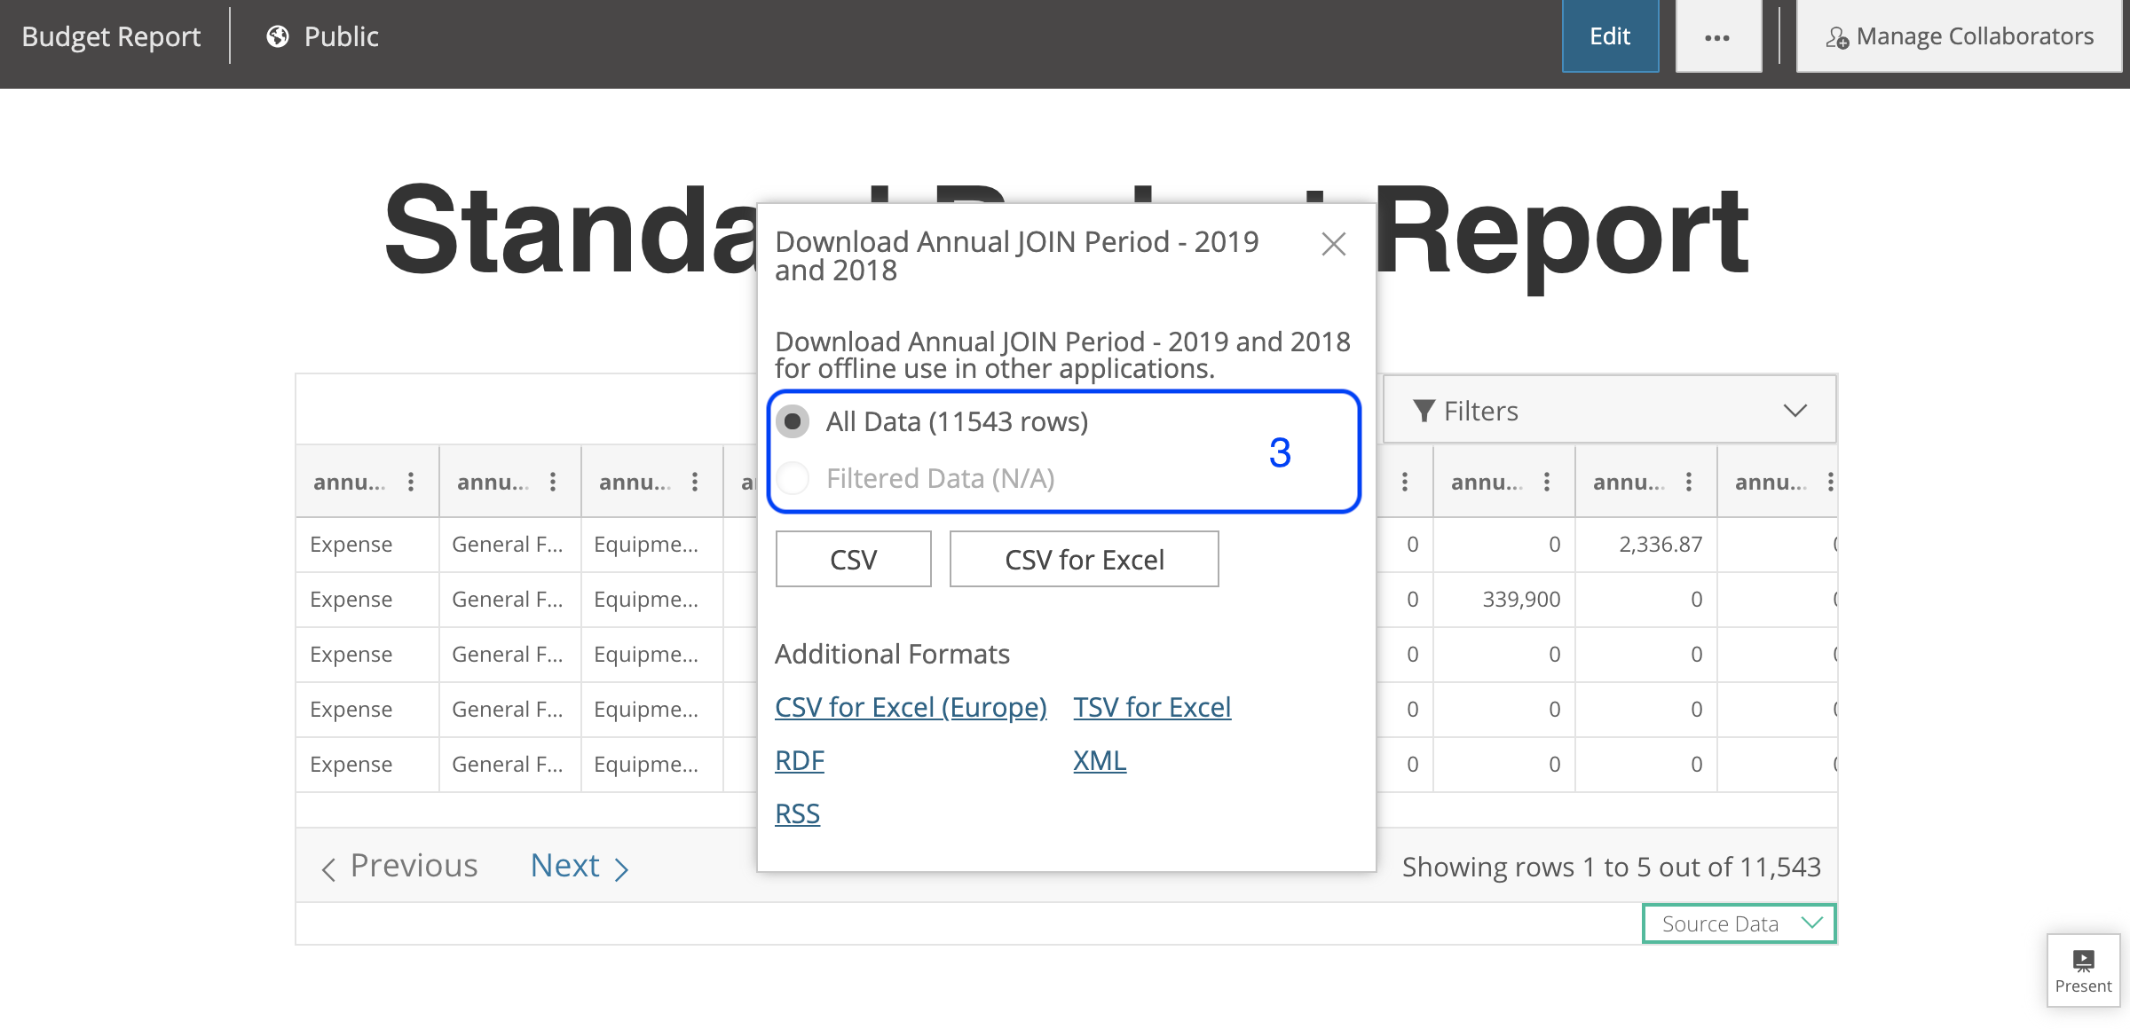Click the globe Public visibility icon
This screenshot has height=1029, width=2130.
point(278,36)
